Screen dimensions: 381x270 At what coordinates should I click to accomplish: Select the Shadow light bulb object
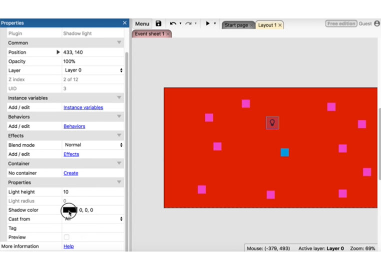pos(272,123)
